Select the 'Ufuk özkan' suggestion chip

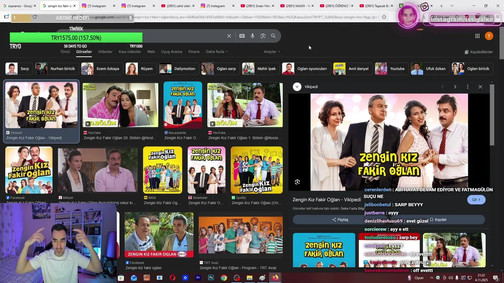click(429, 69)
